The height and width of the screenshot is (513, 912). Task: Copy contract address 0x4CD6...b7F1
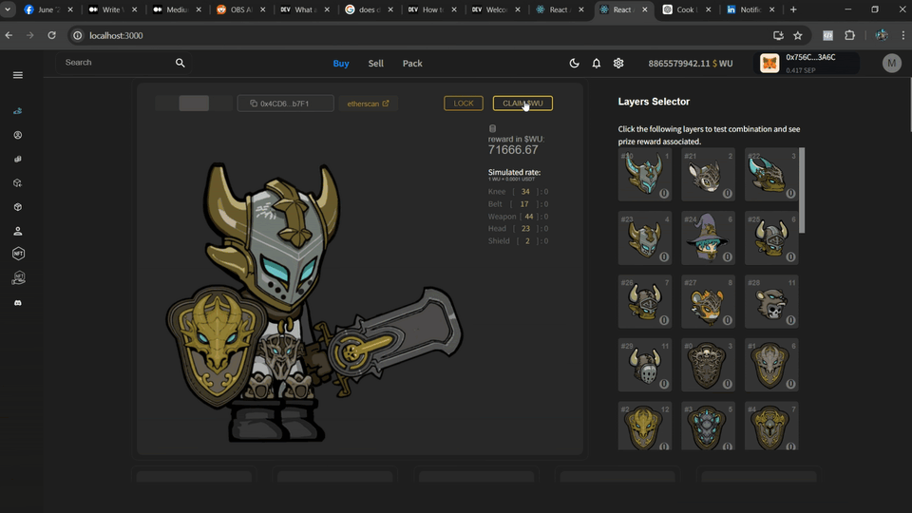pos(285,104)
